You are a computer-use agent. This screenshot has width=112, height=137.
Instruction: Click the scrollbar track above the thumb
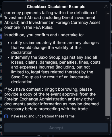pyautogui.click(x=108, y=42)
